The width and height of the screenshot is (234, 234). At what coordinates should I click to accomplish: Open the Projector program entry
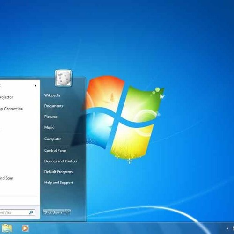coord(7,97)
